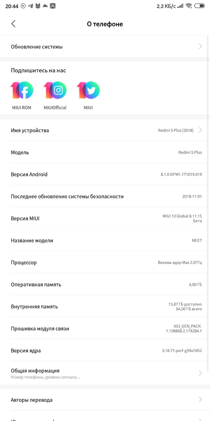Open the Обновление системы entry
Viewport: 210px width, 421px height.
pyautogui.click(x=105, y=47)
